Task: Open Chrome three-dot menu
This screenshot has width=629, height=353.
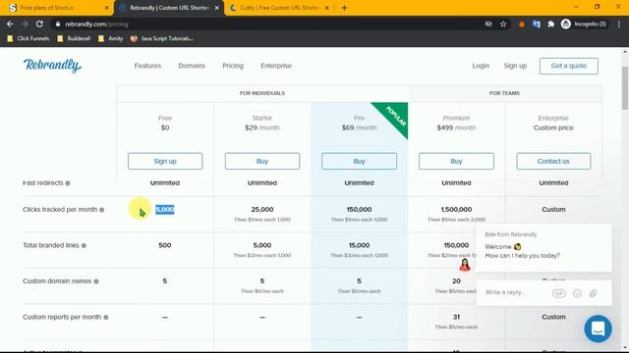Action: [x=619, y=24]
